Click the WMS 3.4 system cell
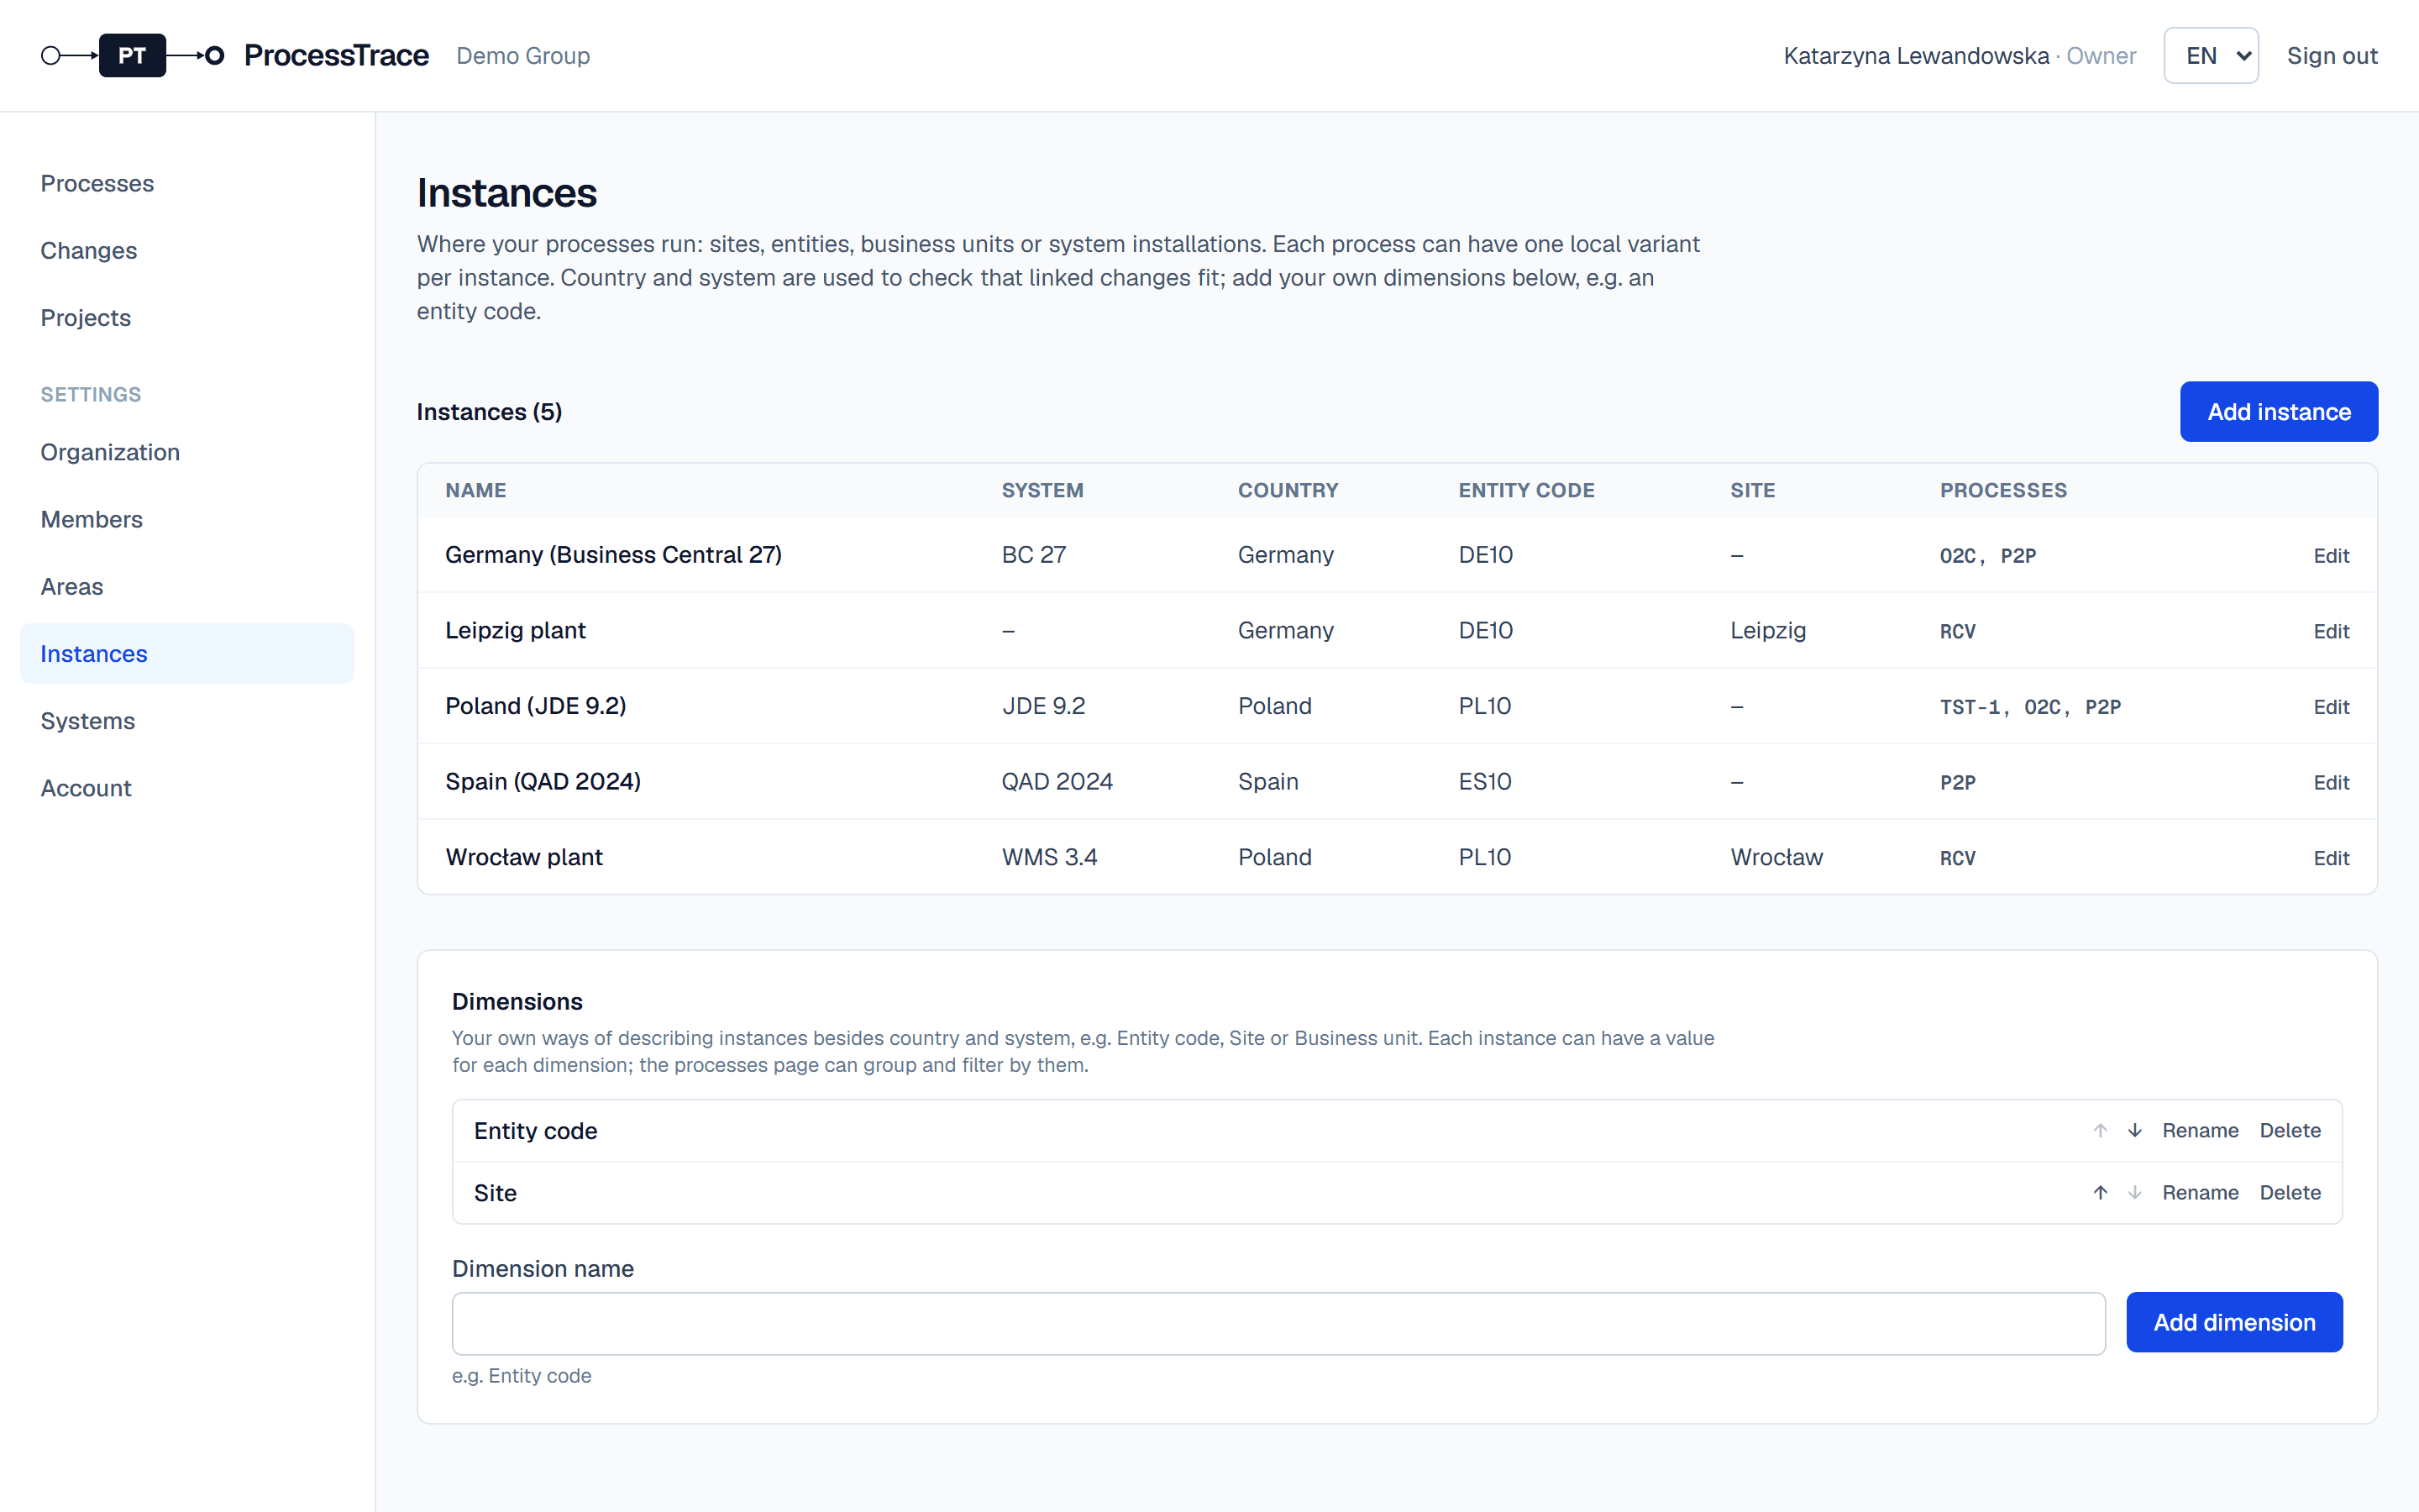 pyautogui.click(x=1048, y=858)
